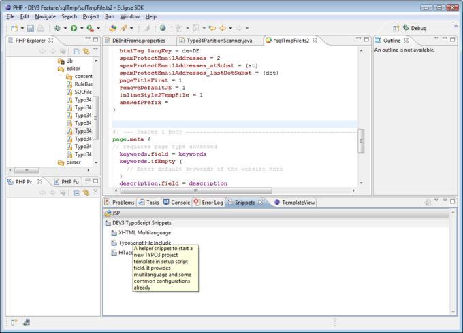Open the Problems tab
The height and width of the screenshot is (333, 463).
pyautogui.click(x=120, y=203)
